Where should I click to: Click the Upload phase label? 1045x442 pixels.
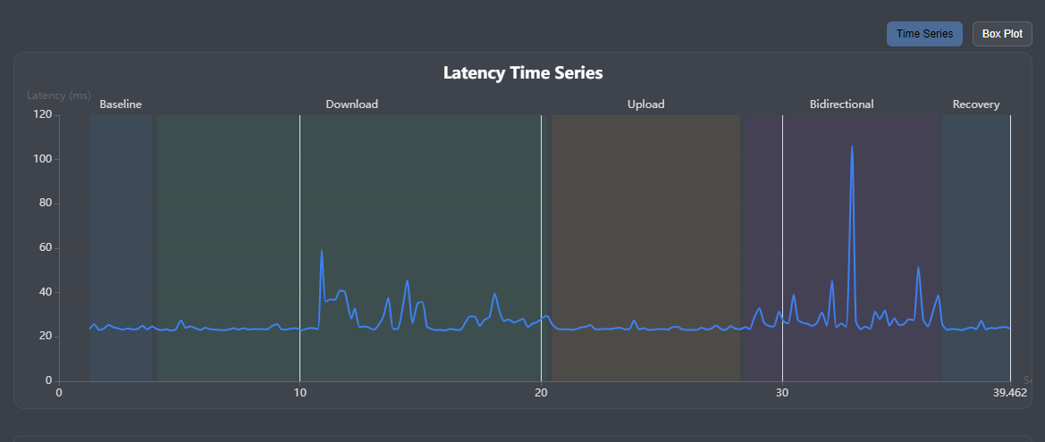coord(645,104)
